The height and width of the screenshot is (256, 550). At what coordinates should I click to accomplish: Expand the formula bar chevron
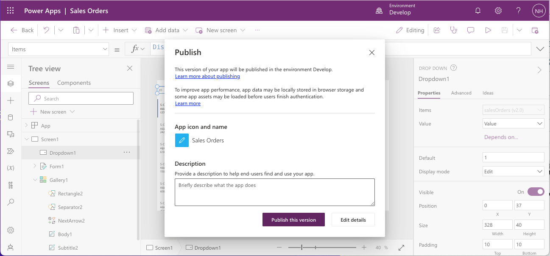[540, 49]
